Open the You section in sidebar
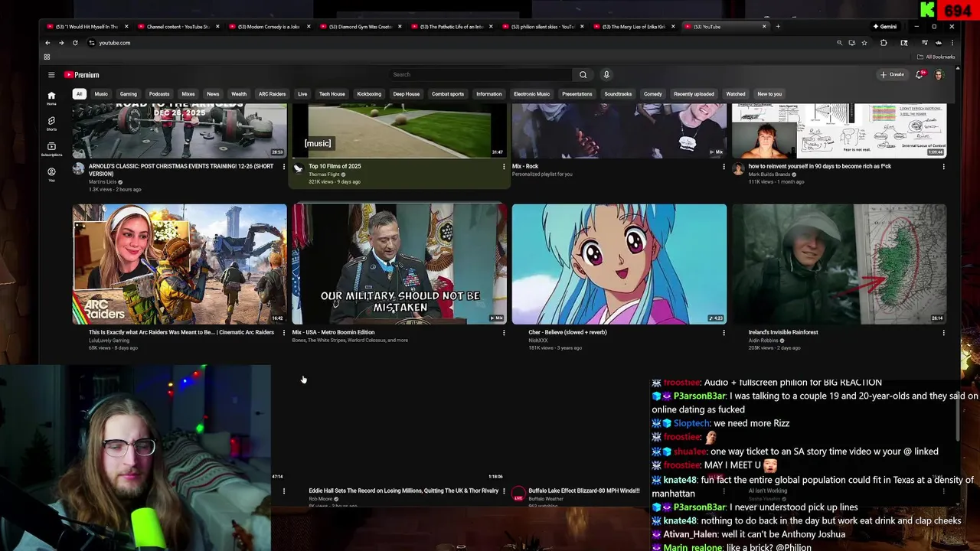 pos(51,174)
